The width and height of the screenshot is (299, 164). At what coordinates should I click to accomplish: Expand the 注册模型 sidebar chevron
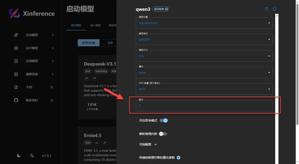point(53,61)
